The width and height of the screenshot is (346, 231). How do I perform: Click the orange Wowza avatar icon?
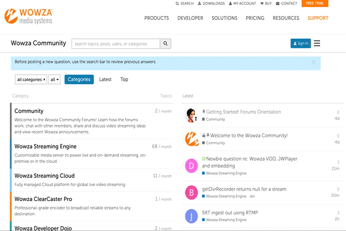[x=191, y=139]
